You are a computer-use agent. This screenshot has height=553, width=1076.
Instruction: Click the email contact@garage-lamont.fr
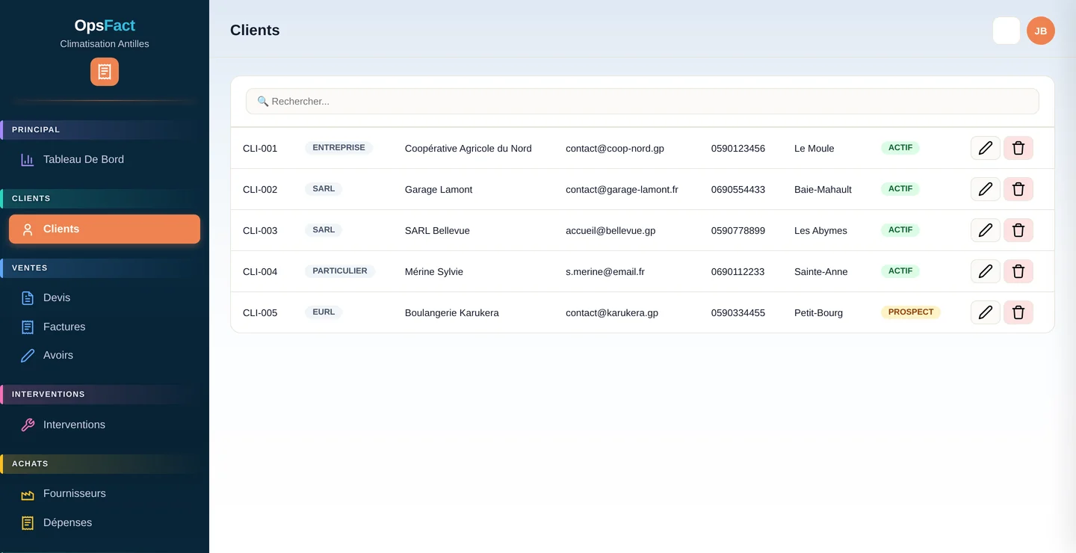(x=622, y=190)
